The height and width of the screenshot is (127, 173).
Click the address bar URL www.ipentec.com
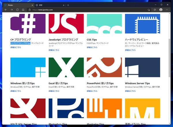pyautogui.click(x=43, y=10)
